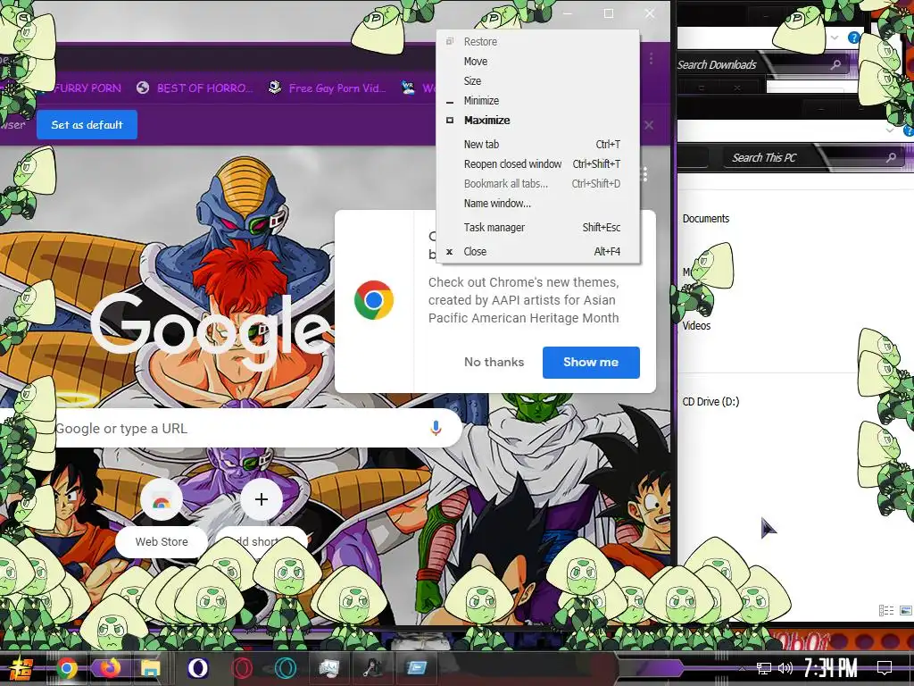
Task: Open the teal Opera GX taskbar icon
Action: pyautogui.click(x=286, y=668)
